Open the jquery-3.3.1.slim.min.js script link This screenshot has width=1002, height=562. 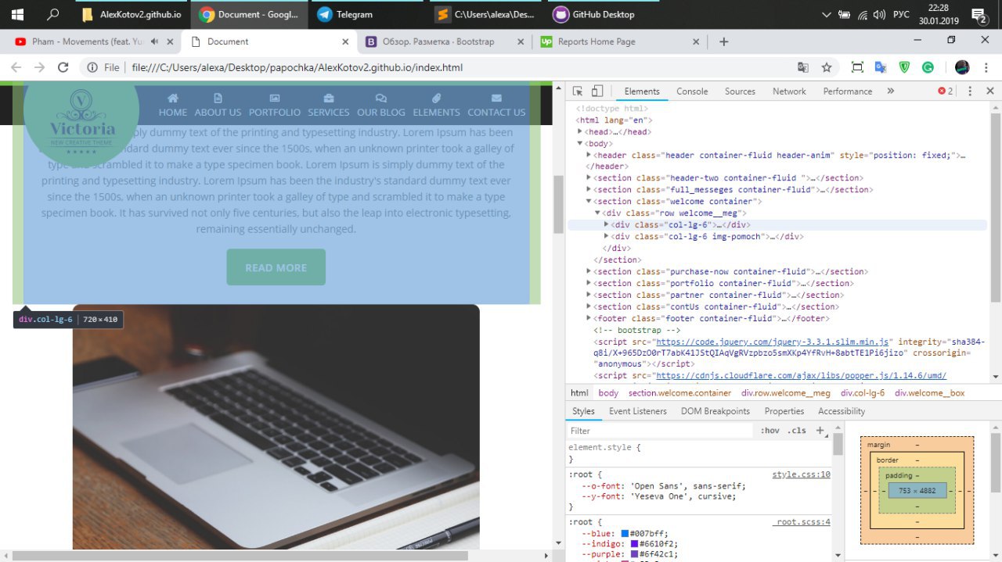pos(773,342)
